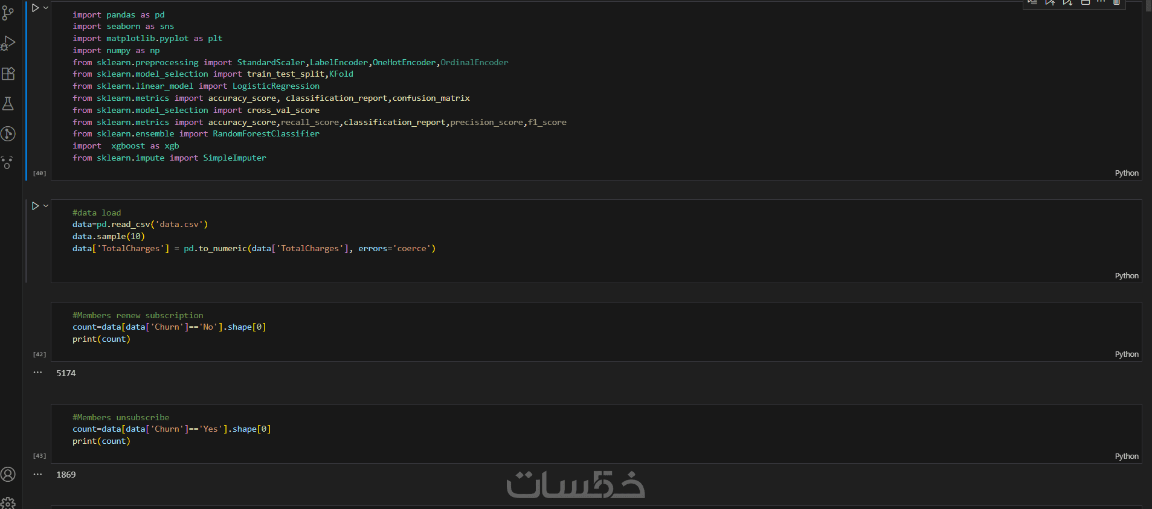Open the Git graph sidebar icon
1152x509 pixels.
pos(8,133)
